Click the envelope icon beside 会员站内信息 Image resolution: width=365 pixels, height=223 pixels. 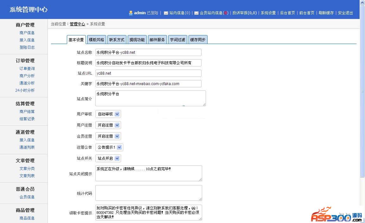tap(196, 13)
